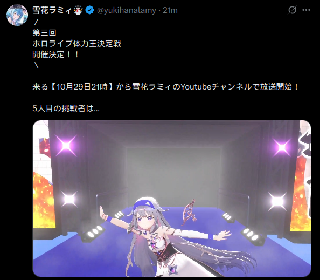The width and height of the screenshot is (320, 280).
Task: Click the floating red ornament in image
Action: pyautogui.click(x=189, y=211)
